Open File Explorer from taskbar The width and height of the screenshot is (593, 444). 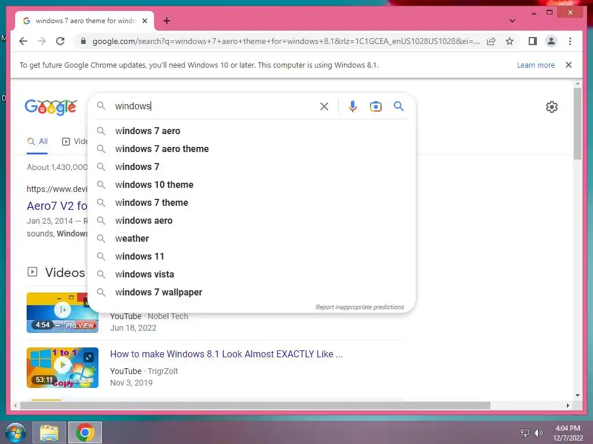(x=49, y=432)
